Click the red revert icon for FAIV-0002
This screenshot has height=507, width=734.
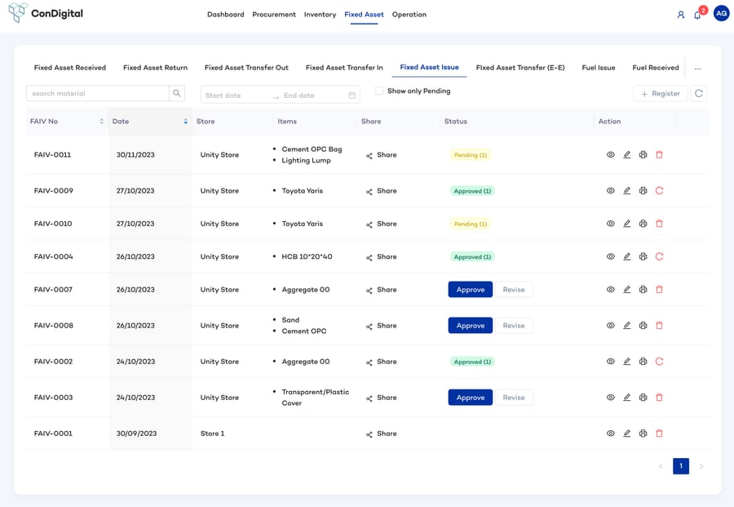[x=659, y=362]
